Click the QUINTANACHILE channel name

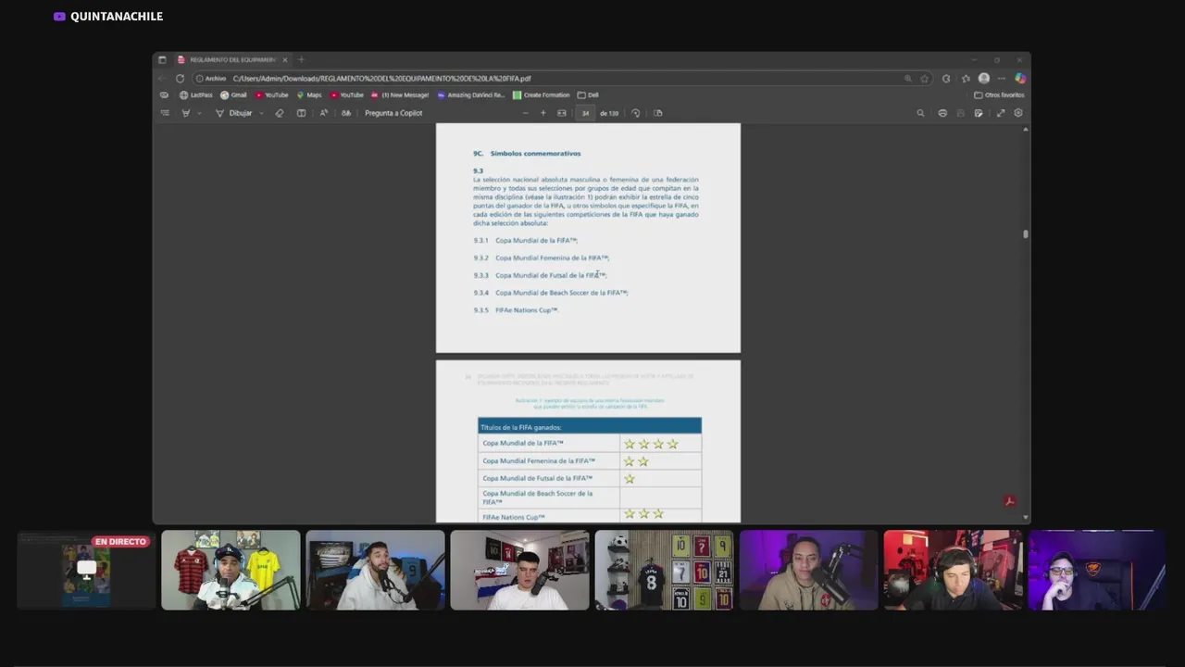point(117,16)
